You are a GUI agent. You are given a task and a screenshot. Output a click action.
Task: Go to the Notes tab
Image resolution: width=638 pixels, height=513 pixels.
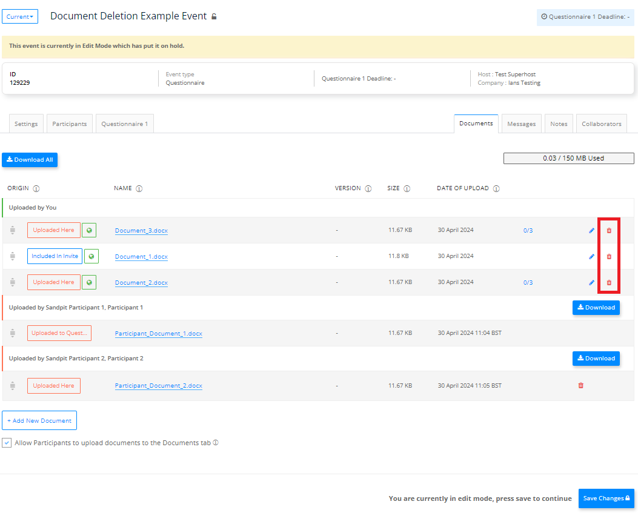[x=559, y=124]
